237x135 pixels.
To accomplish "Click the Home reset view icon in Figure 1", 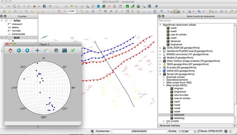I will pos(10,50).
